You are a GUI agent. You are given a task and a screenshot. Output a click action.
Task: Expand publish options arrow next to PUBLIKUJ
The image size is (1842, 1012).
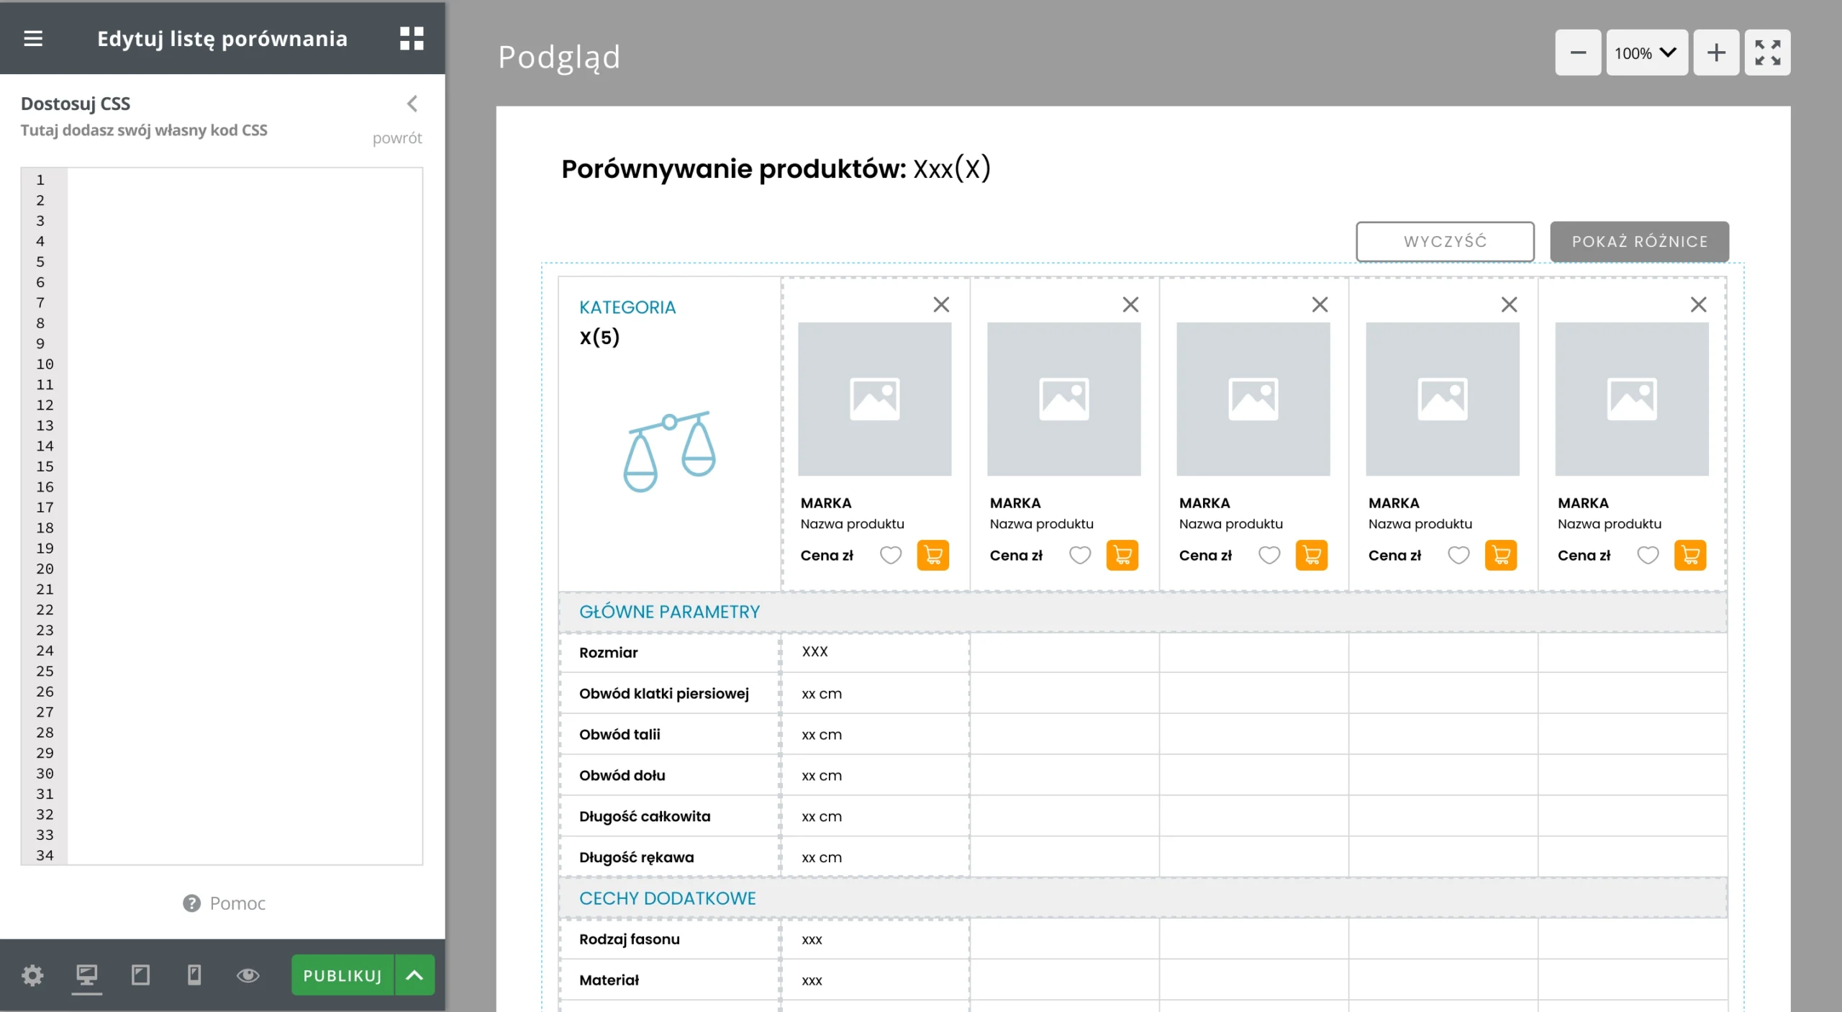pyautogui.click(x=414, y=975)
